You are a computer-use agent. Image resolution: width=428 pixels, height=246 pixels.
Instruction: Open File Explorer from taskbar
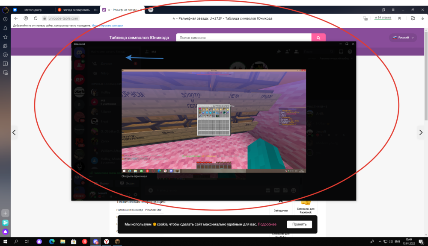pyautogui.click(x=63, y=241)
